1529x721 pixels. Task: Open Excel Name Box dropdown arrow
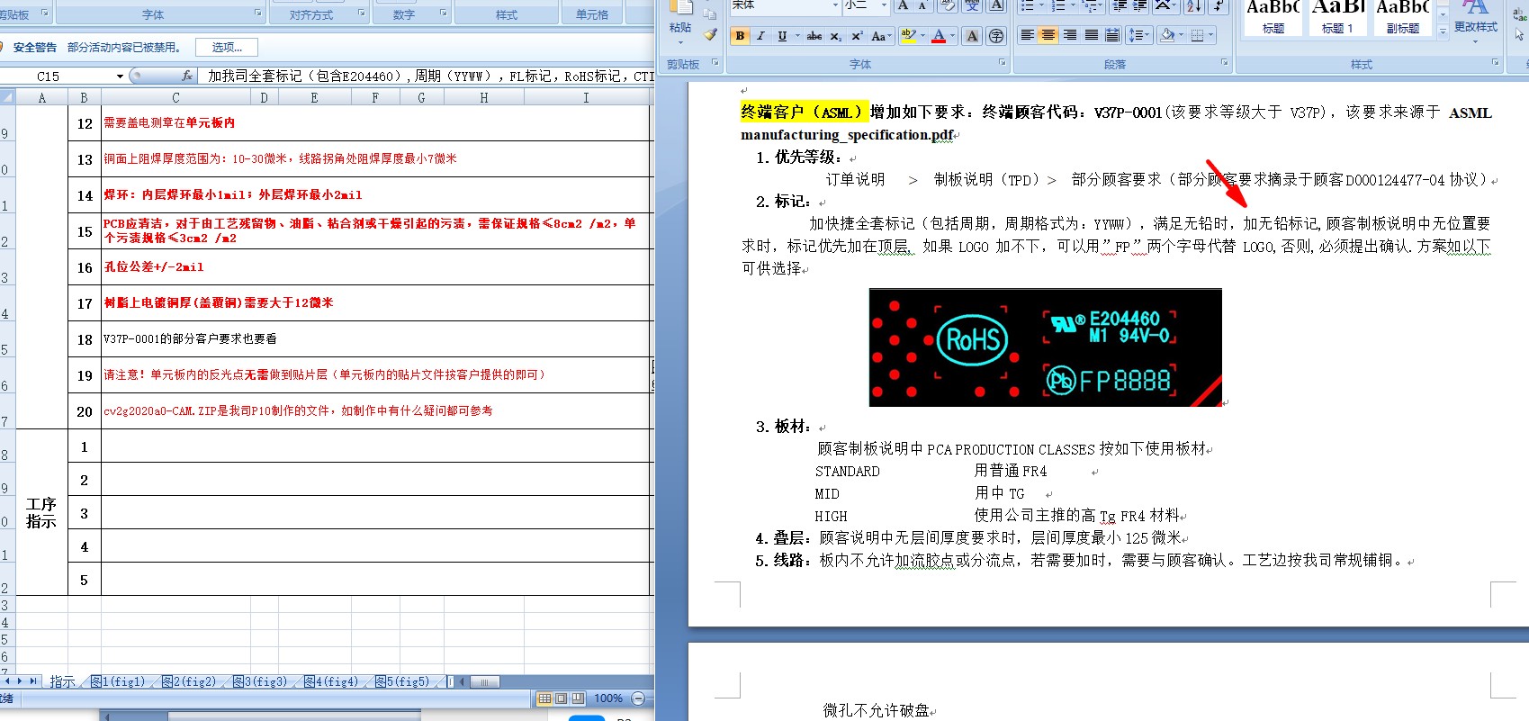pos(120,77)
